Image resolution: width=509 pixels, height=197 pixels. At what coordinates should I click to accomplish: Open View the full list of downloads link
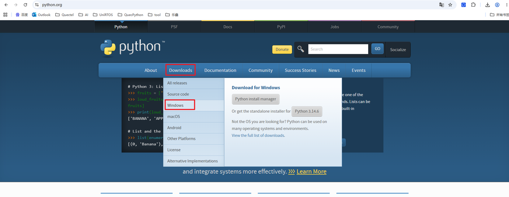[x=258, y=136]
